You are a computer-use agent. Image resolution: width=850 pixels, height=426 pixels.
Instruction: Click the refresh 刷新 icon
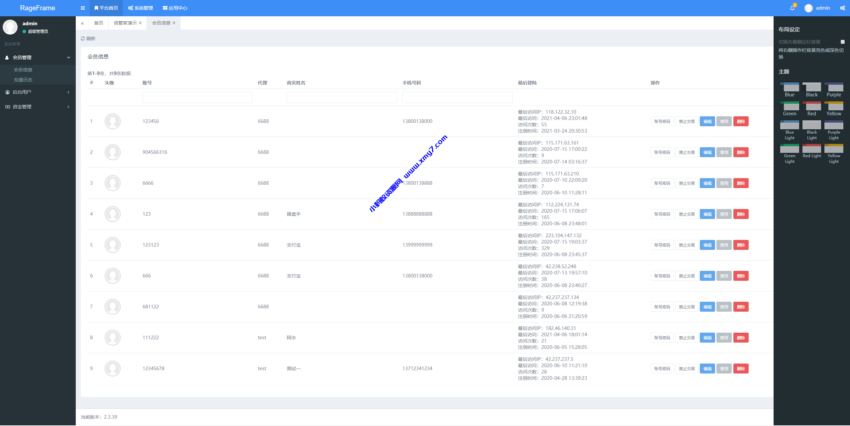83,39
